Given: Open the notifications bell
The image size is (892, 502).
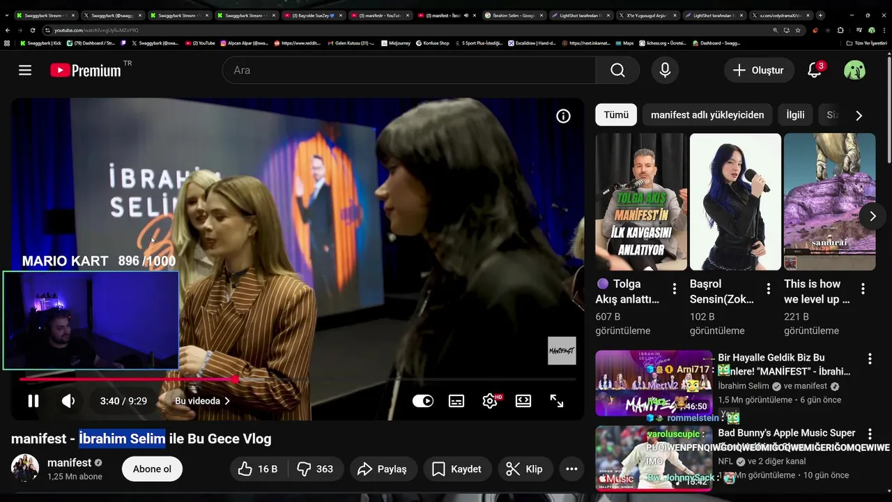Looking at the screenshot, I should coord(815,70).
